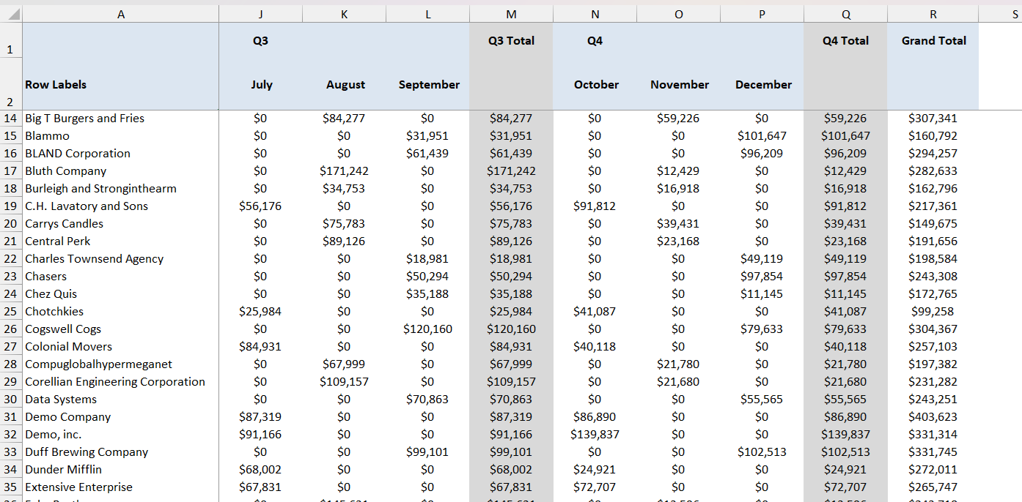Screen dimensions: 1022x502
Task: Click the Select All corner triangle
Action: tap(12, 14)
